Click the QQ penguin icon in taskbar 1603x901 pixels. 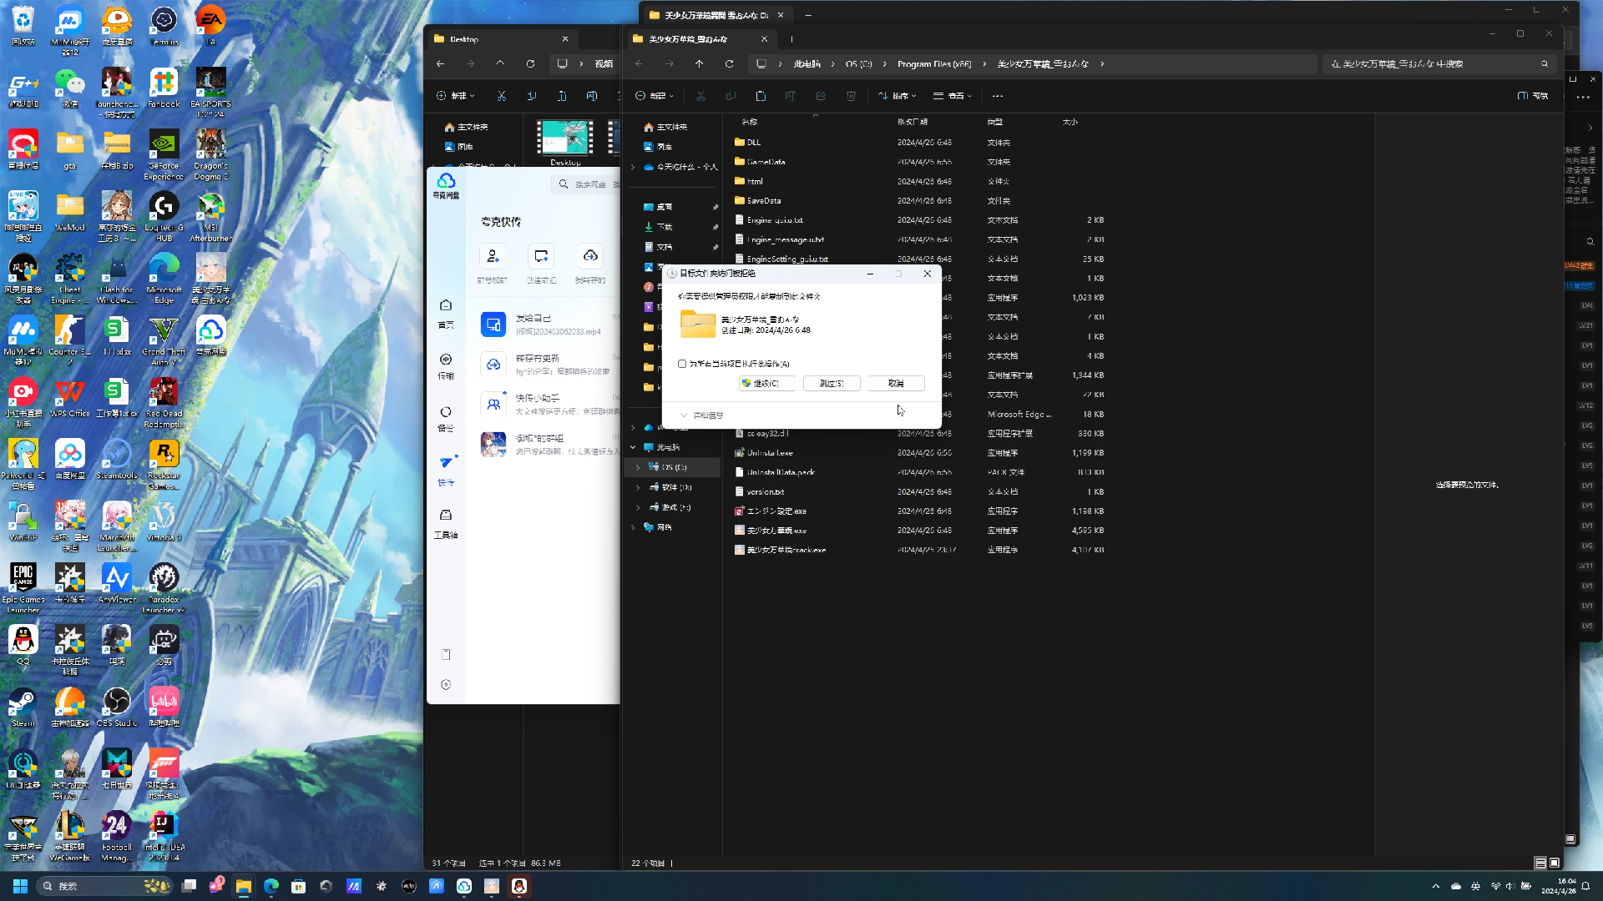519,886
